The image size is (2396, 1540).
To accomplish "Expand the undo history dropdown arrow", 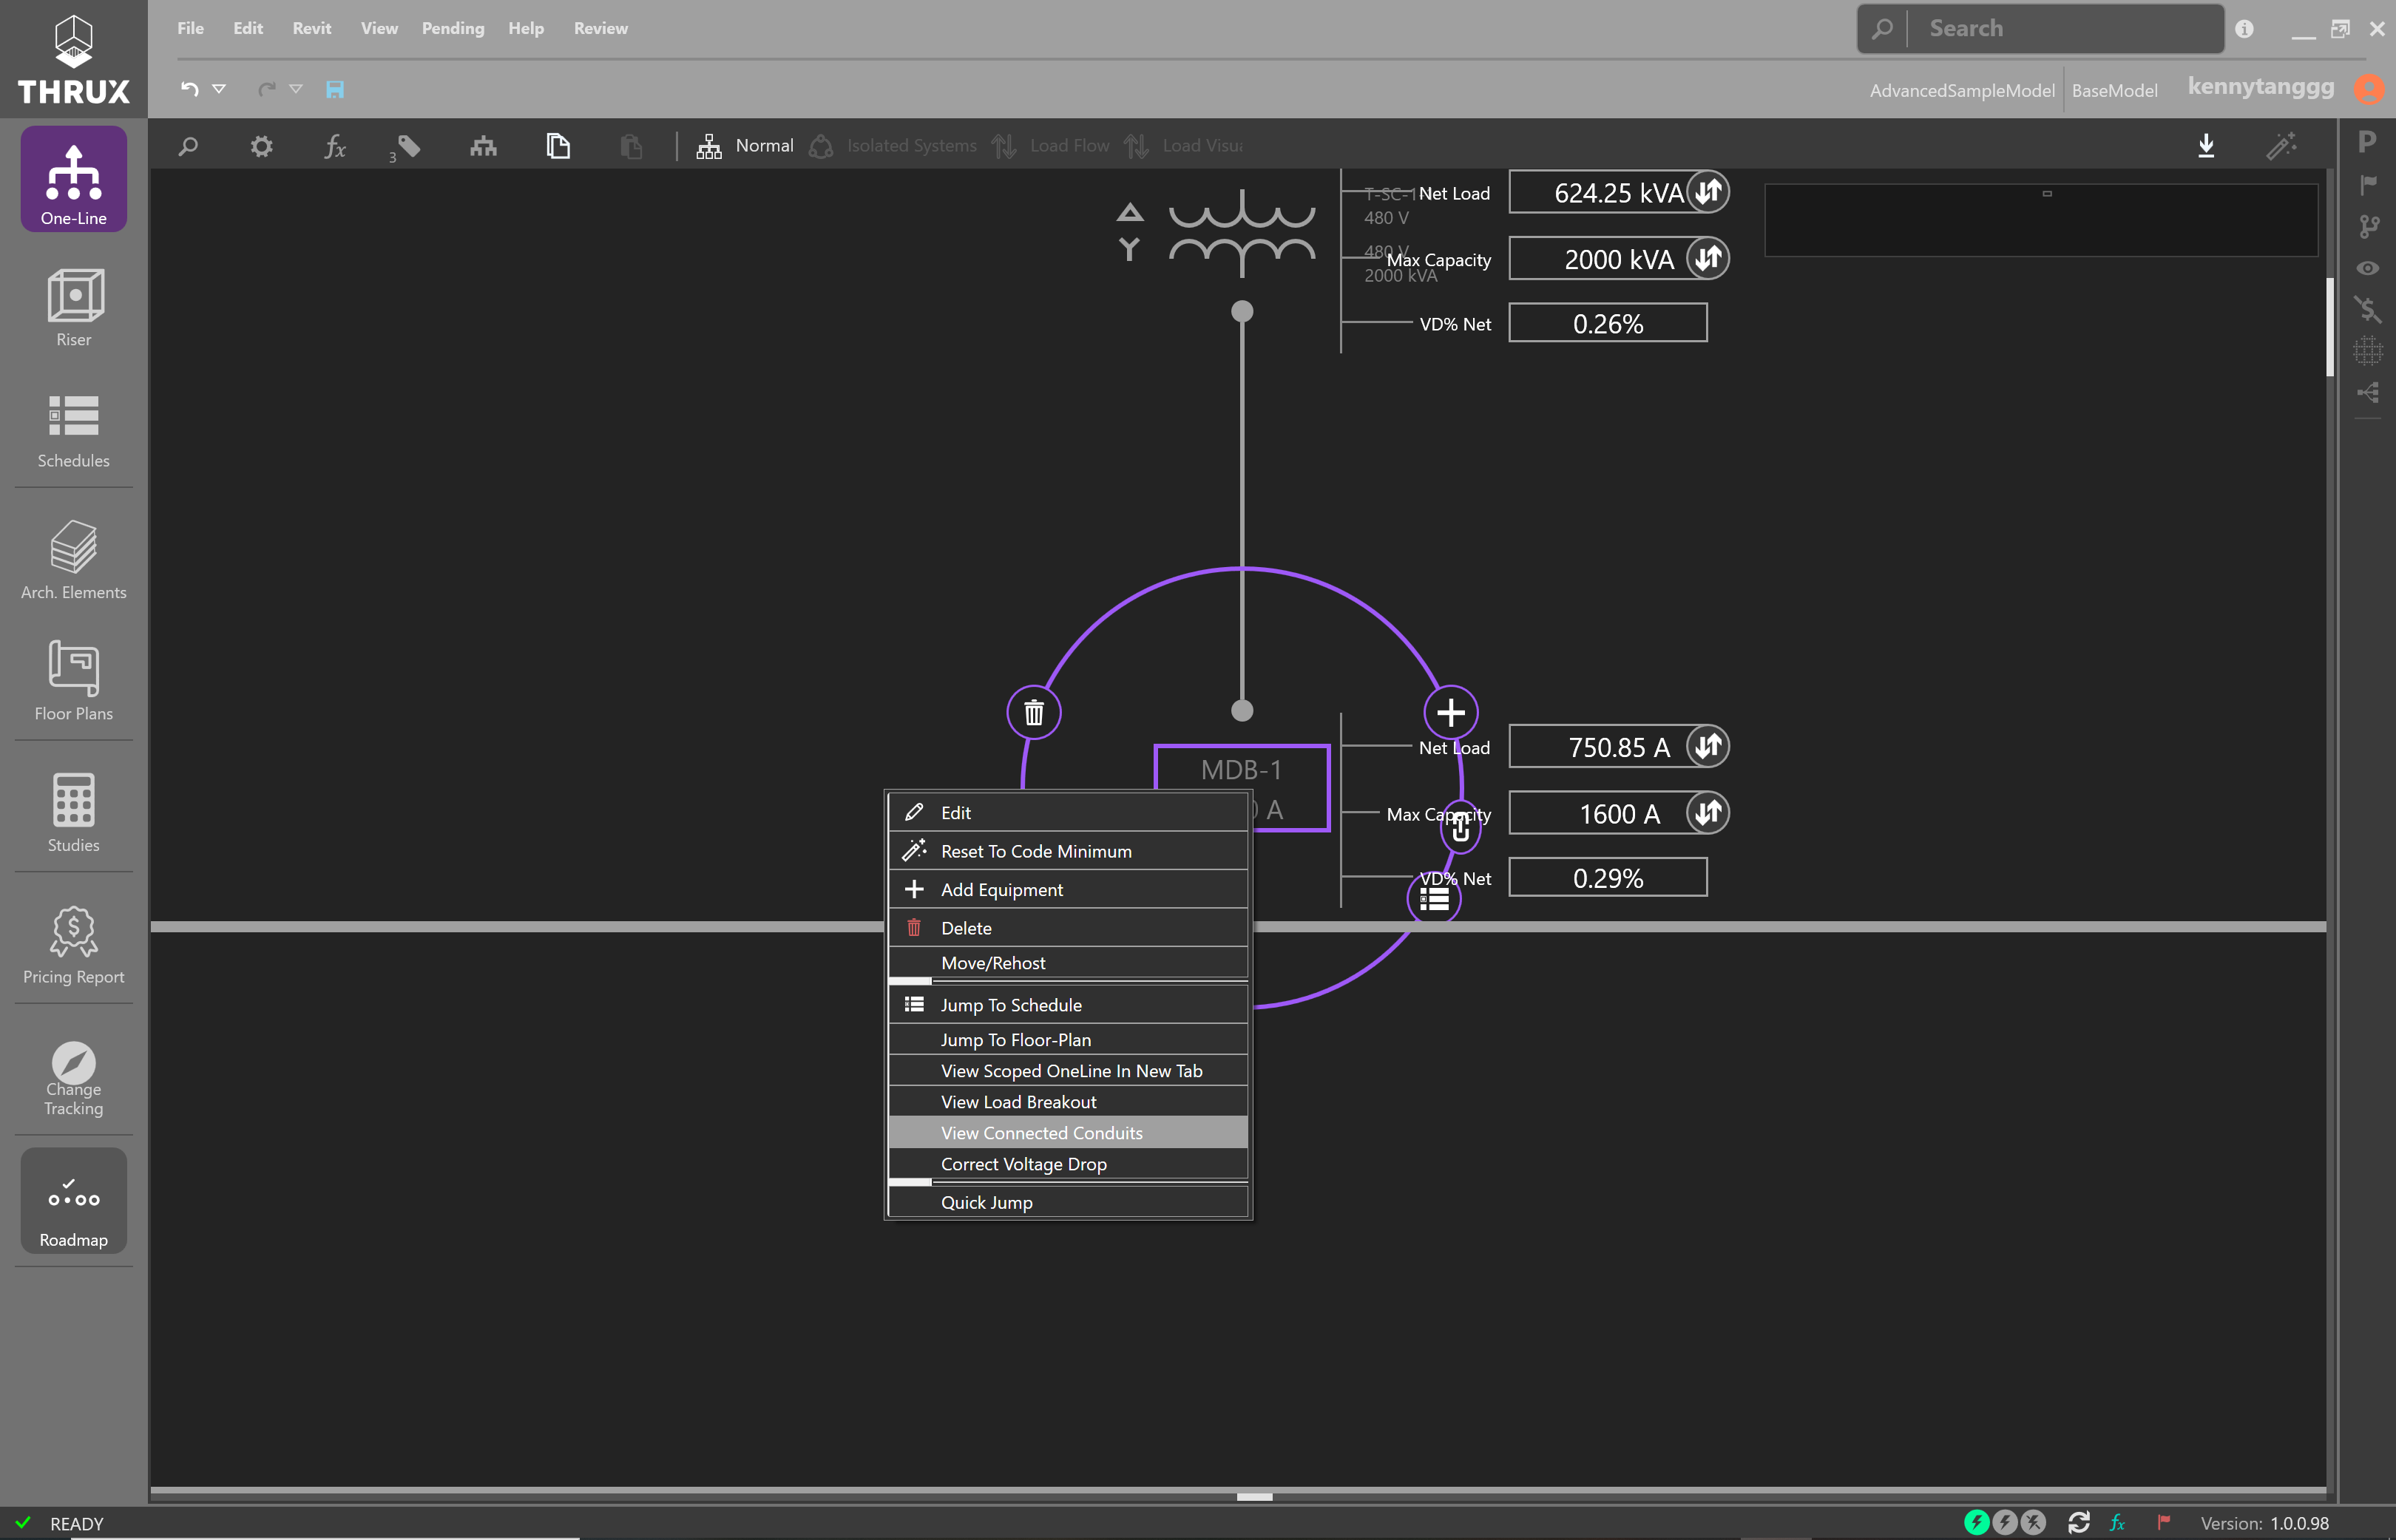I will point(219,89).
